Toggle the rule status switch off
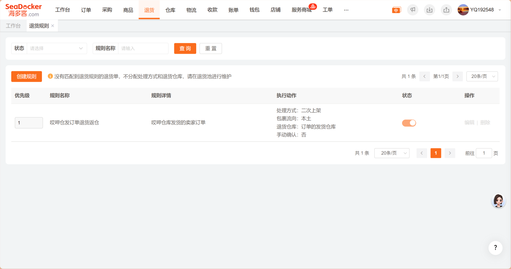This screenshot has height=269, width=511. point(409,123)
